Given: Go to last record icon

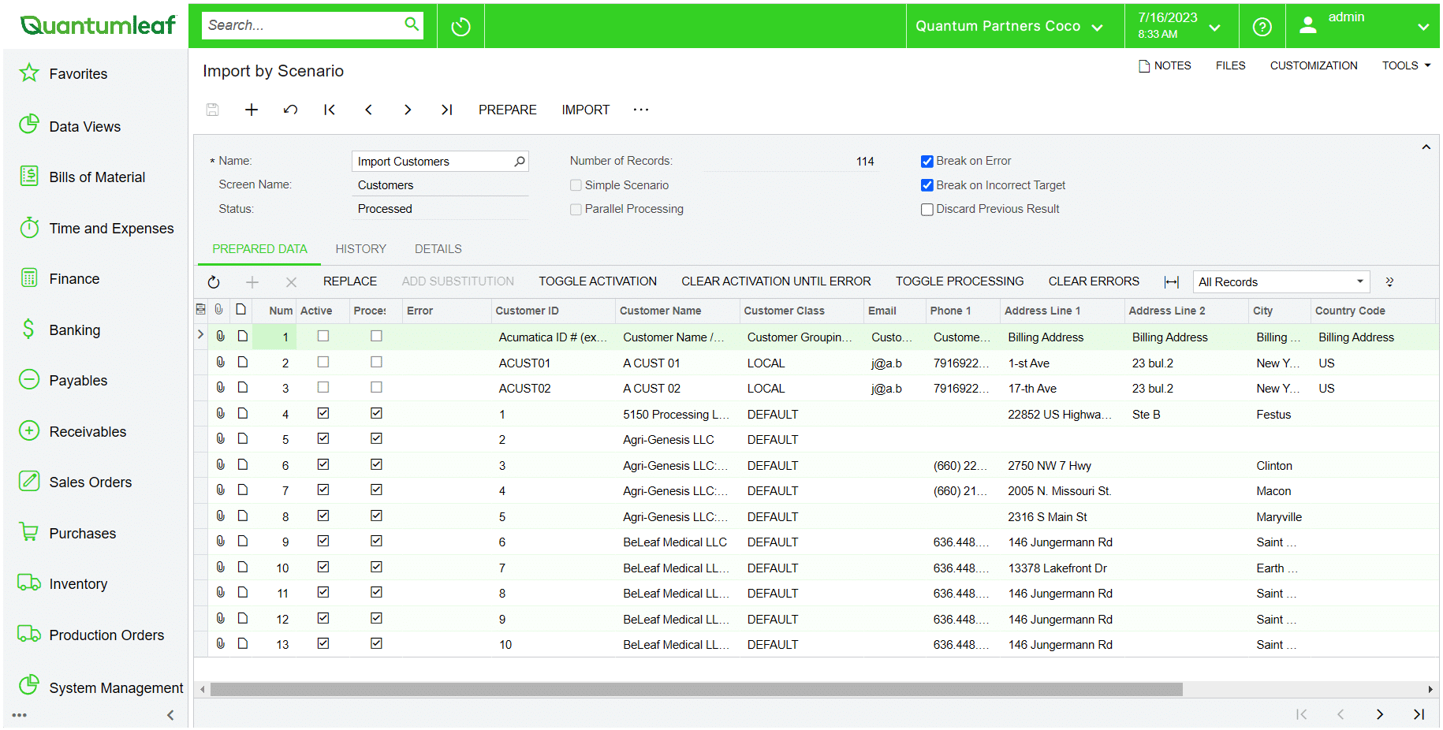Looking at the screenshot, I should (x=446, y=110).
